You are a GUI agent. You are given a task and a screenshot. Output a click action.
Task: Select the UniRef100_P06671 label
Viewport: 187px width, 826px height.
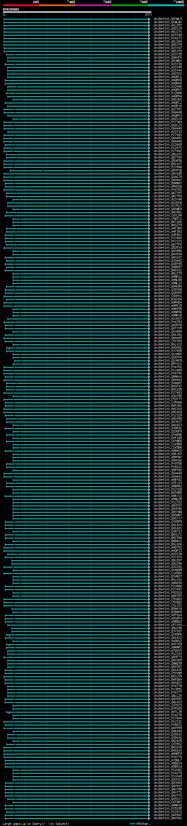pyautogui.click(x=168, y=725)
